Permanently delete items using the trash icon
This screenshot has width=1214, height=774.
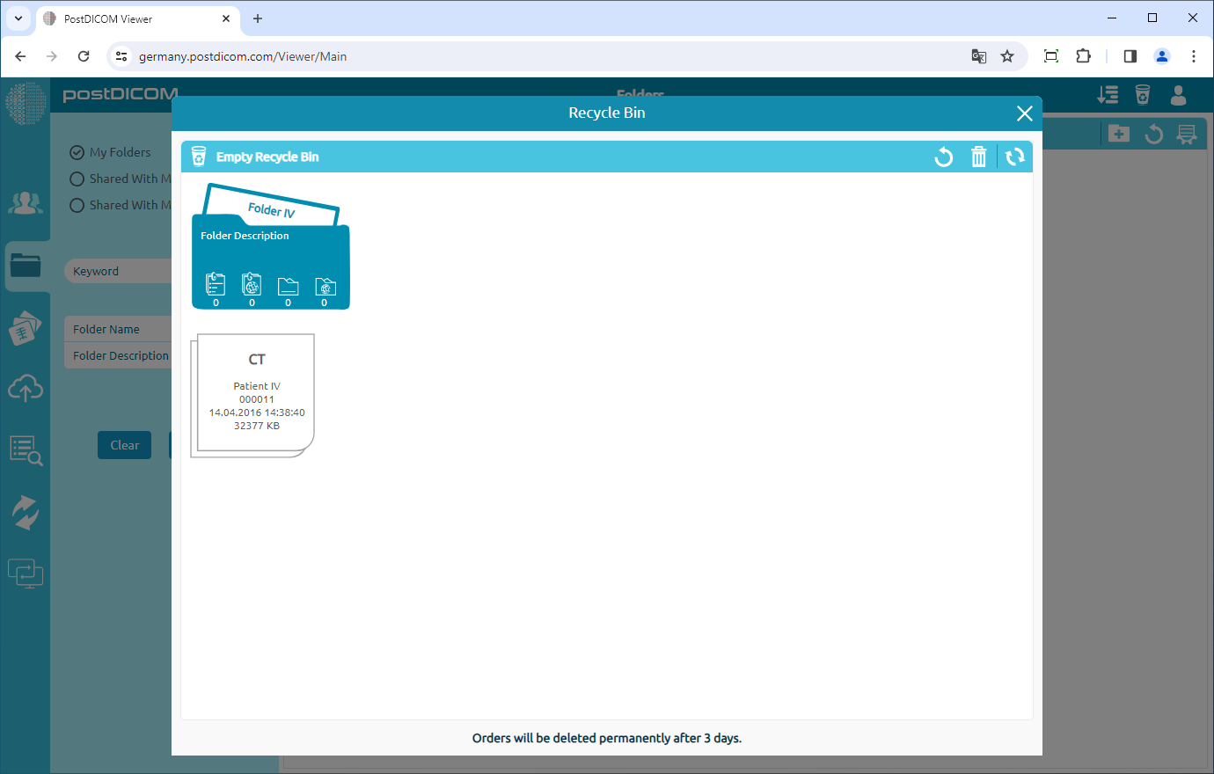[x=979, y=157]
